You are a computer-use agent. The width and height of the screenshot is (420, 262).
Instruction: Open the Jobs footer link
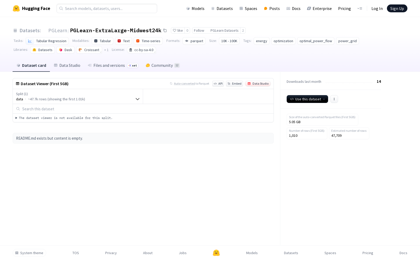[x=183, y=253]
